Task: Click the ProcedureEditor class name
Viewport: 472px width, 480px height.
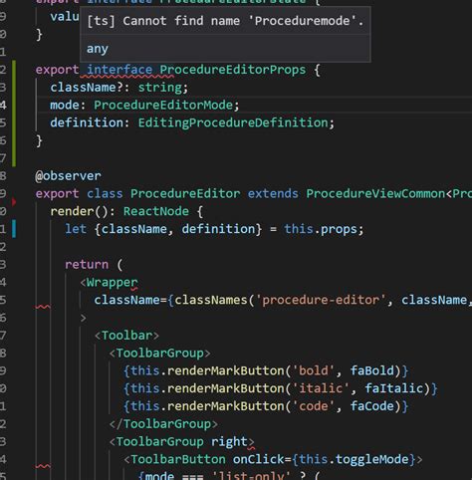Action: (x=185, y=194)
